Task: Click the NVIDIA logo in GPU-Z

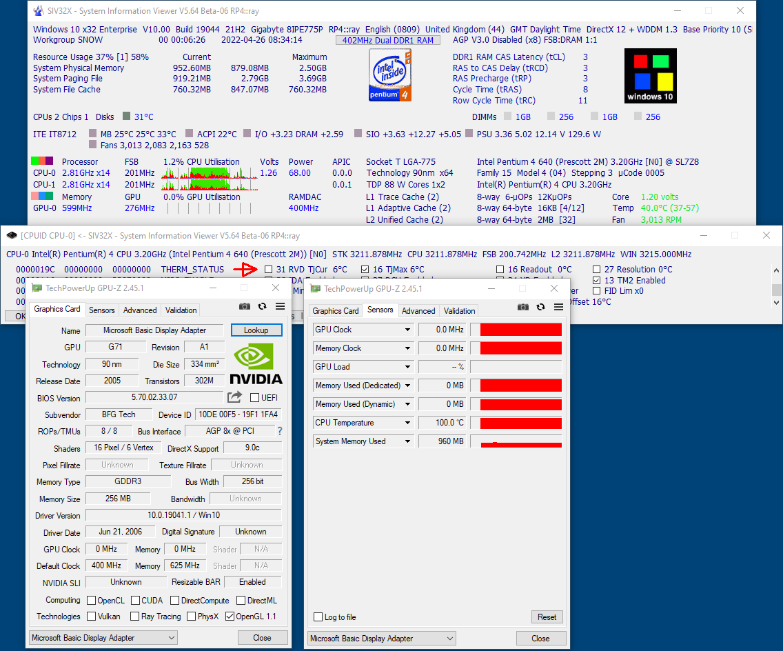Action: [x=256, y=364]
